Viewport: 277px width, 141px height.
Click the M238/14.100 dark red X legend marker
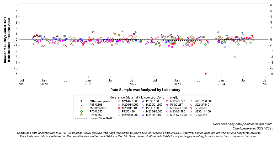(191, 112)
